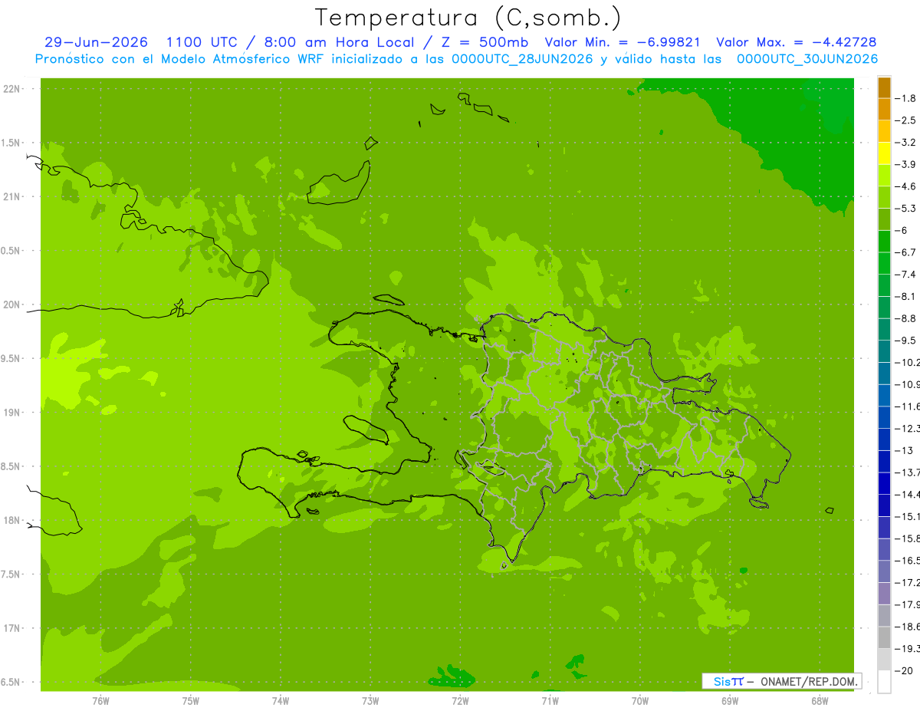Click the '-7.4' colorbar label
The height and width of the screenshot is (711, 920).
click(x=905, y=274)
